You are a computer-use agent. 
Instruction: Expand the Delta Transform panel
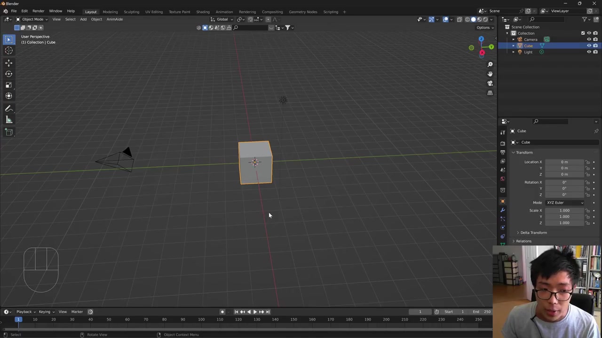pyautogui.click(x=533, y=233)
